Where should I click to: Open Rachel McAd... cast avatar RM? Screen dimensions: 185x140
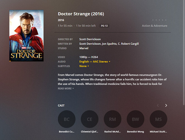coord(113,119)
